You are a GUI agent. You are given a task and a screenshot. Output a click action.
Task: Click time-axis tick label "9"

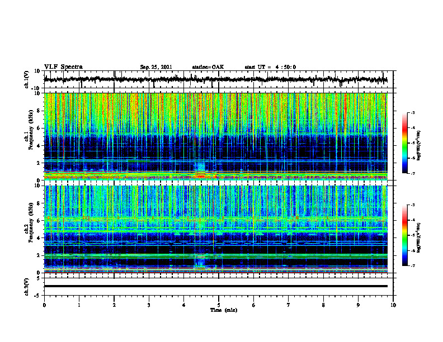358,305
